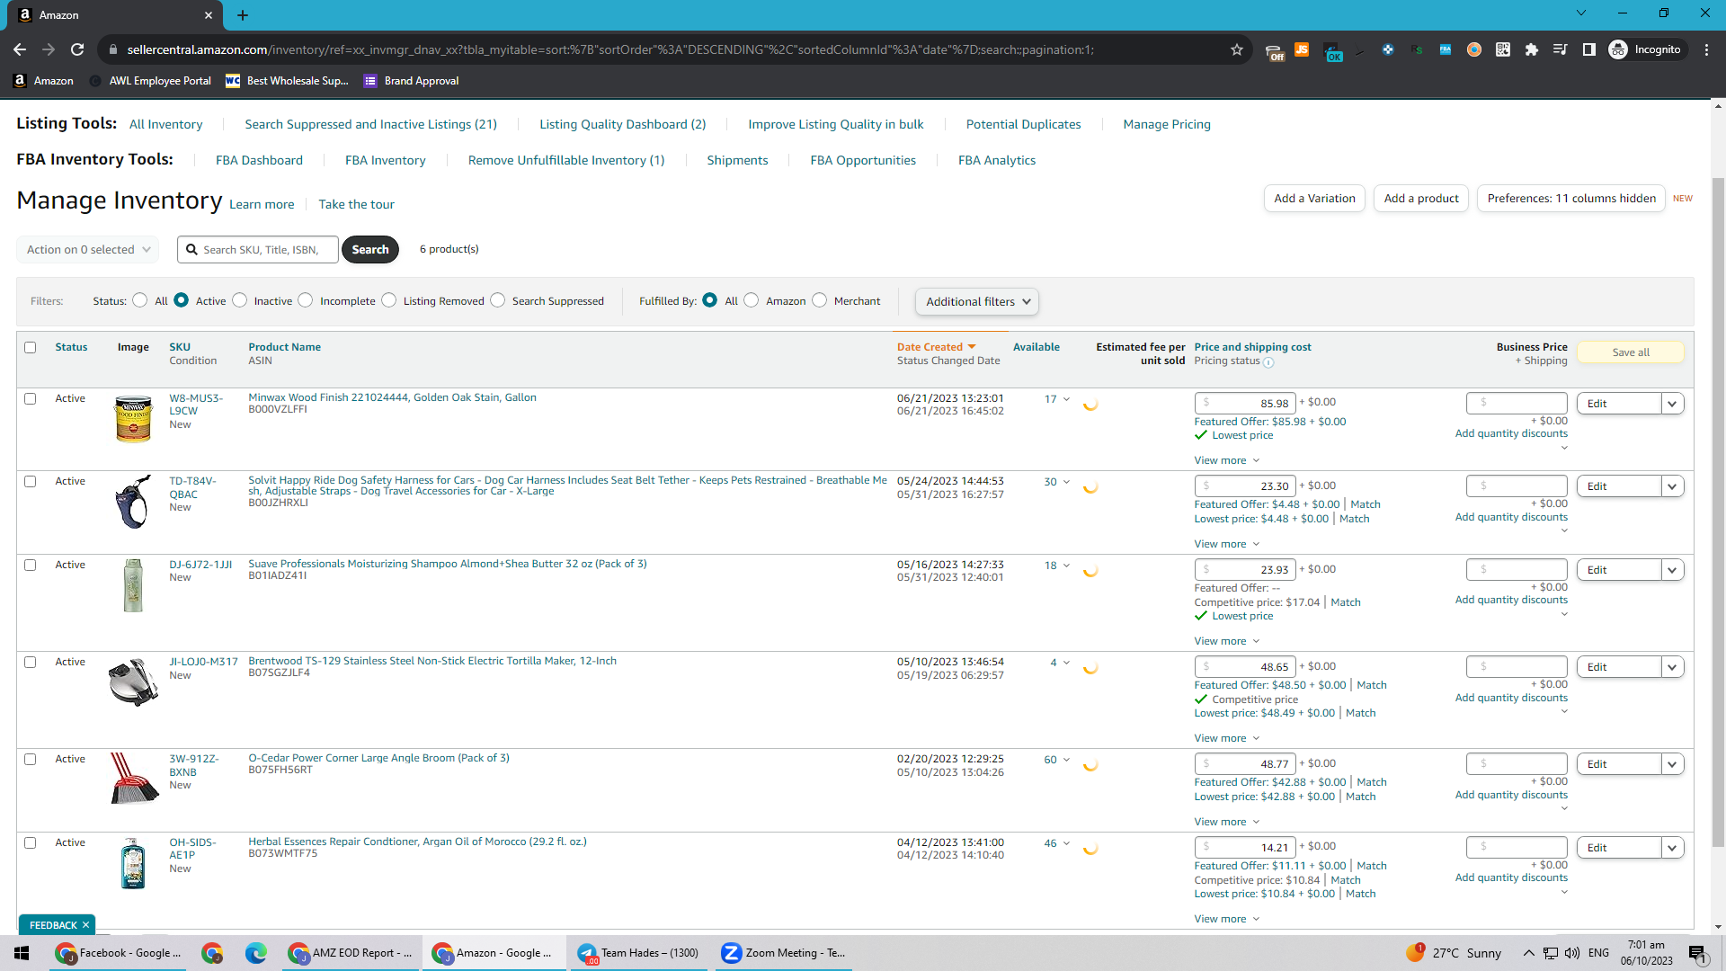Select the Search Suppressed radio button
Image resolution: width=1726 pixels, height=971 pixels.
click(x=497, y=300)
